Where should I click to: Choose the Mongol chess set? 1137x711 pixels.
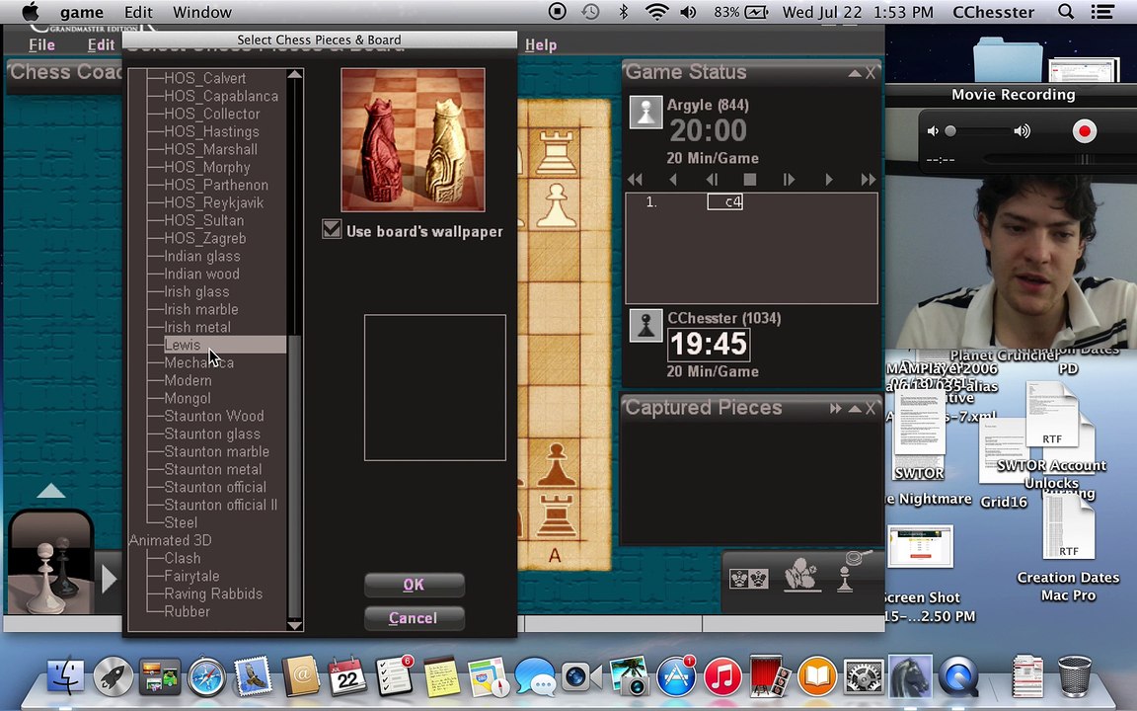click(x=188, y=398)
